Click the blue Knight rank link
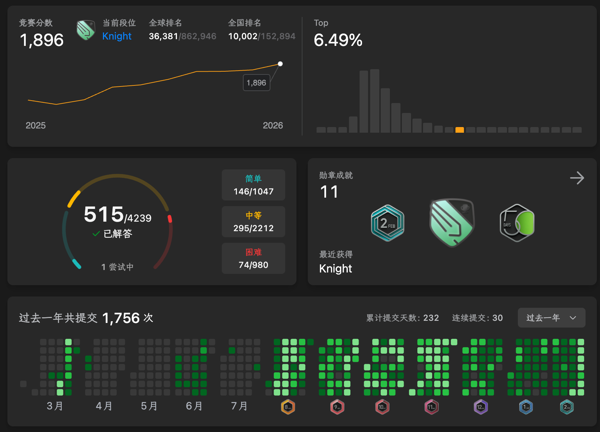This screenshot has height=432, width=600. pos(117,36)
